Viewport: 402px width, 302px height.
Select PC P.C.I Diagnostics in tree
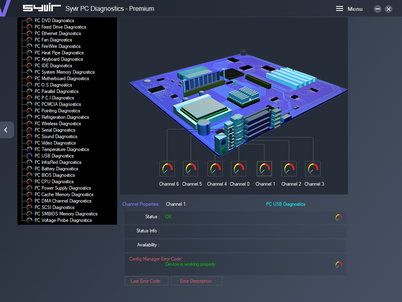click(x=54, y=98)
